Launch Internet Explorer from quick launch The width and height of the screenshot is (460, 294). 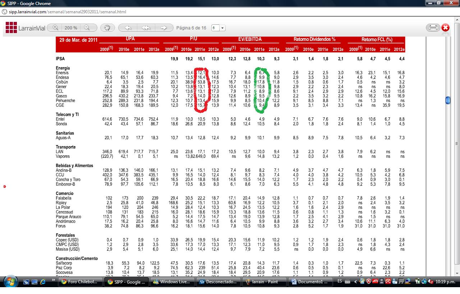(x=43, y=282)
